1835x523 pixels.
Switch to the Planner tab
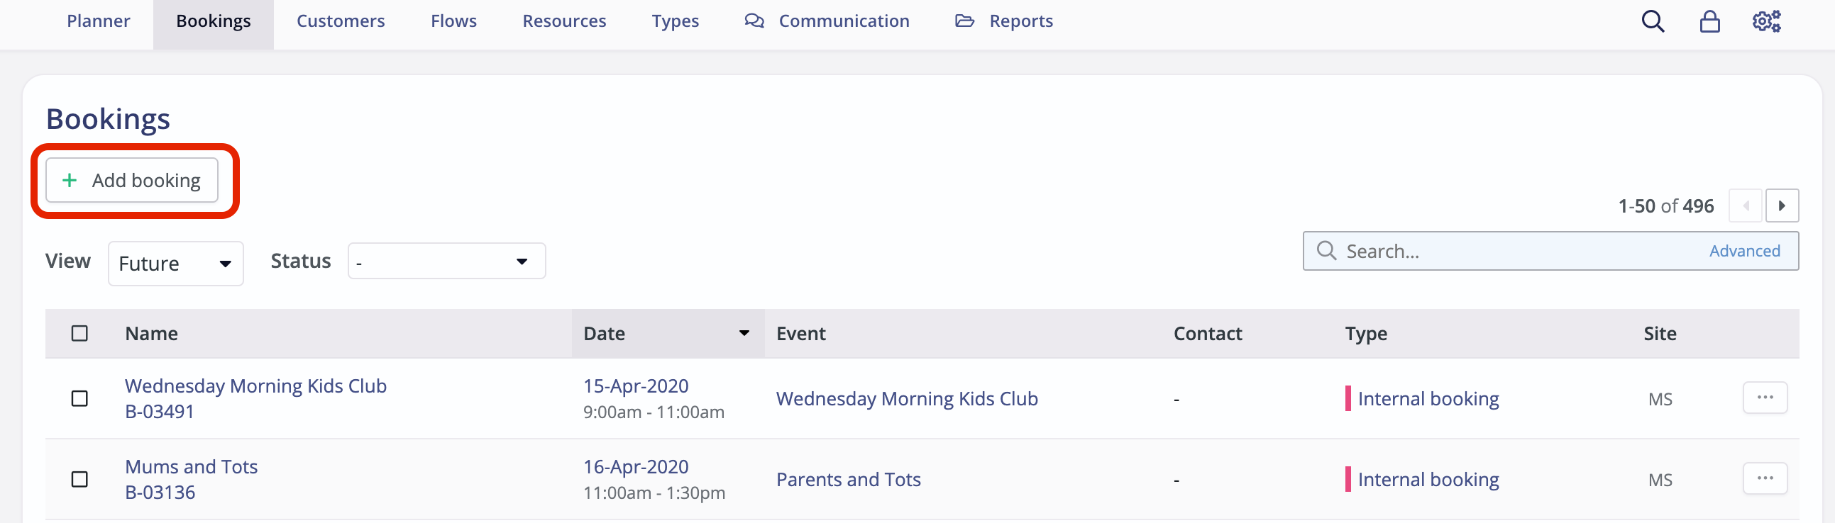(98, 21)
